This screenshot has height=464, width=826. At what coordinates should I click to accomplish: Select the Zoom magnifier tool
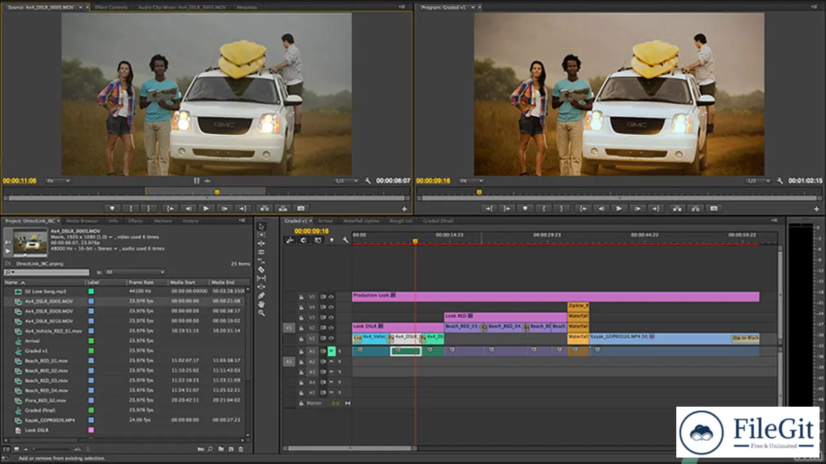click(x=261, y=313)
